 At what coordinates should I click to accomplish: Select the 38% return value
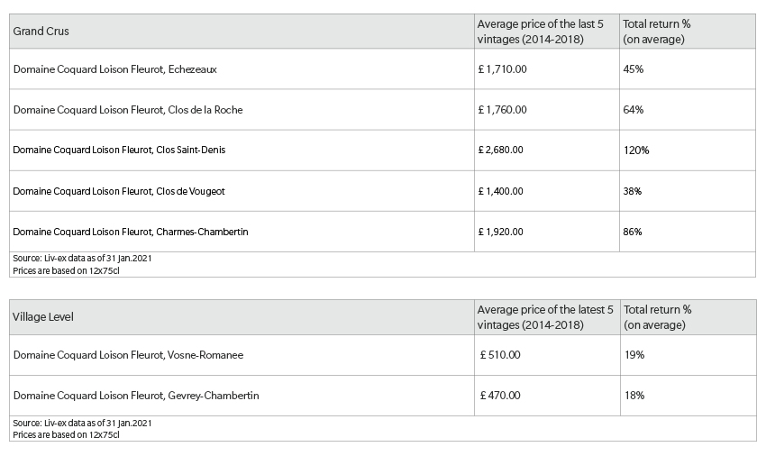[x=632, y=191]
